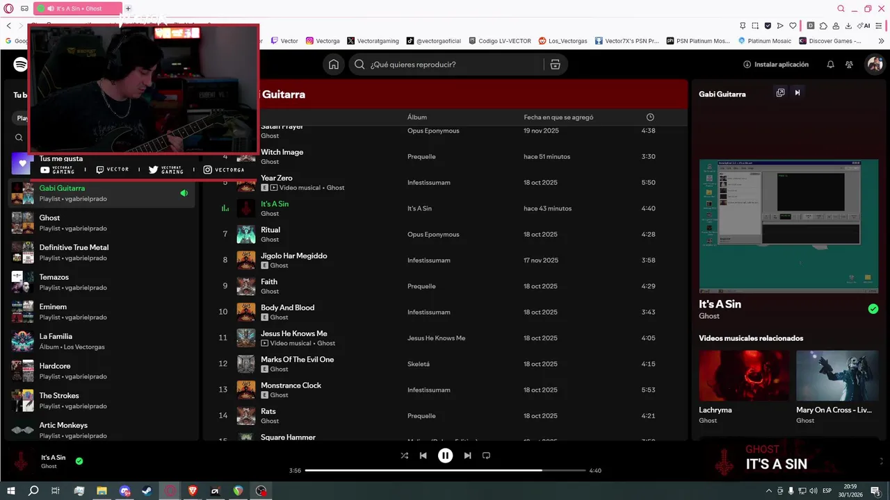Open 'Artic Monkeys' playlist

point(102,431)
